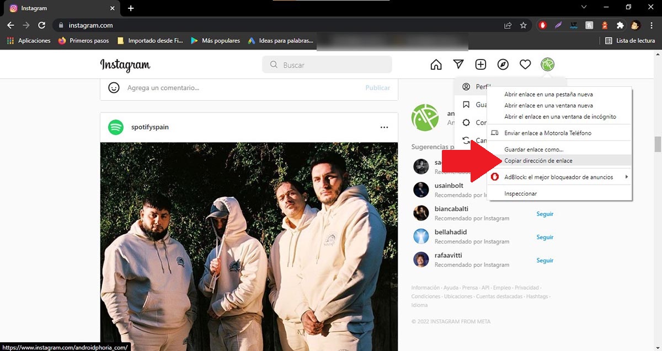Open the Chrome three-dot menu

point(652,25)
